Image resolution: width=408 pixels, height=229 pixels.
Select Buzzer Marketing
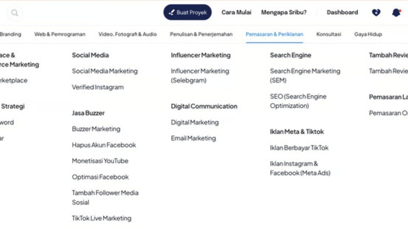[96, 129]
